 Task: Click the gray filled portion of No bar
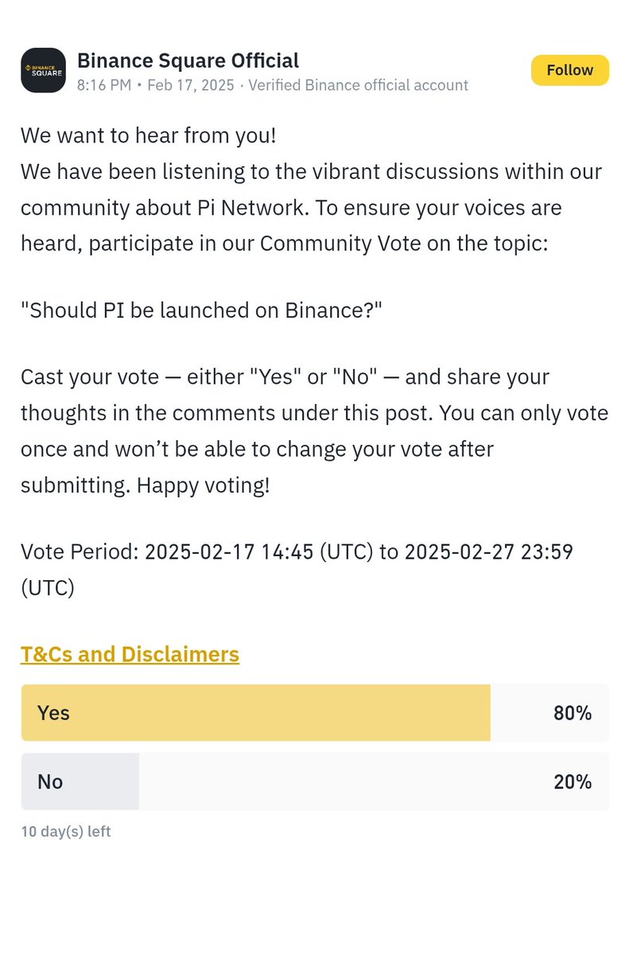pos(80,782)
